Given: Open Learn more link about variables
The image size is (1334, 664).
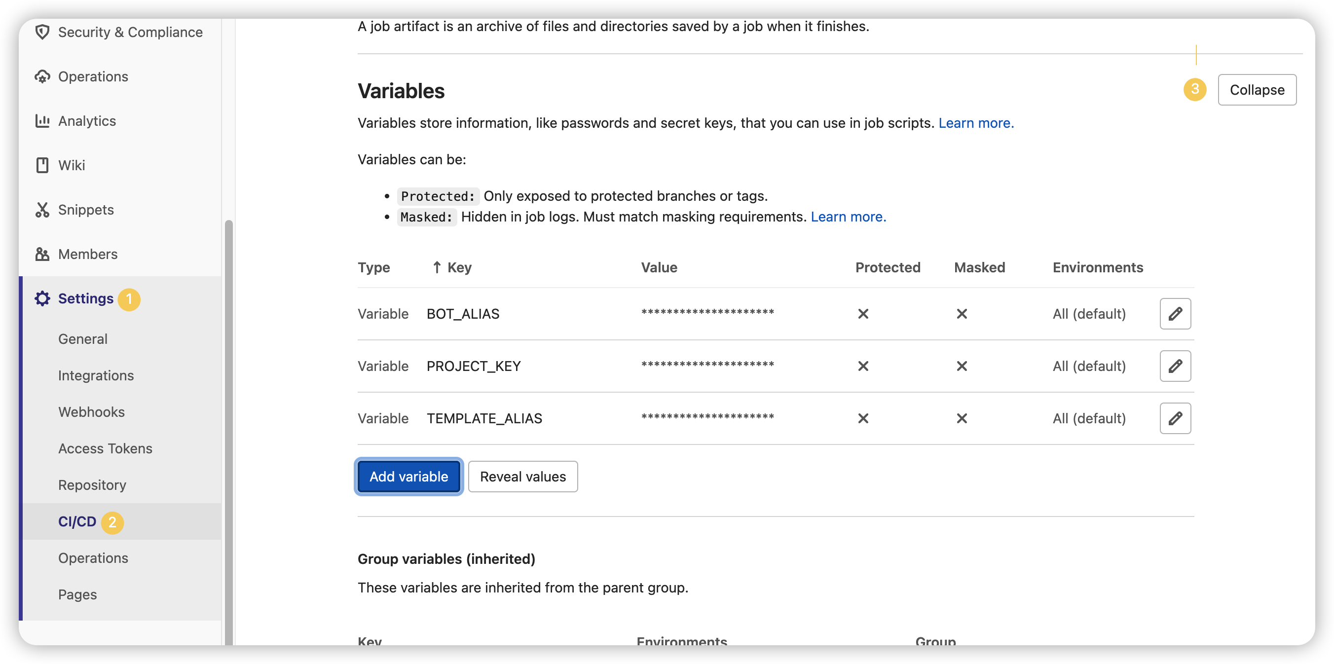Looking at the screenshot, I should (976, 123).
